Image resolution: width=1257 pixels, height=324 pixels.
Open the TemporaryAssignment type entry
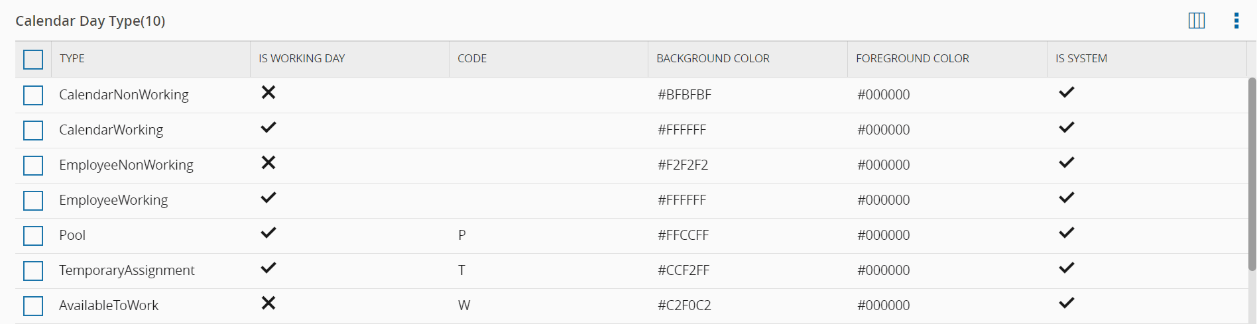point(127,270)
